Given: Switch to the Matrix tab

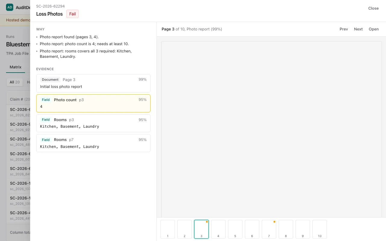Looking at the screenshot, I should pyautogui.click(x=15, y=67).
